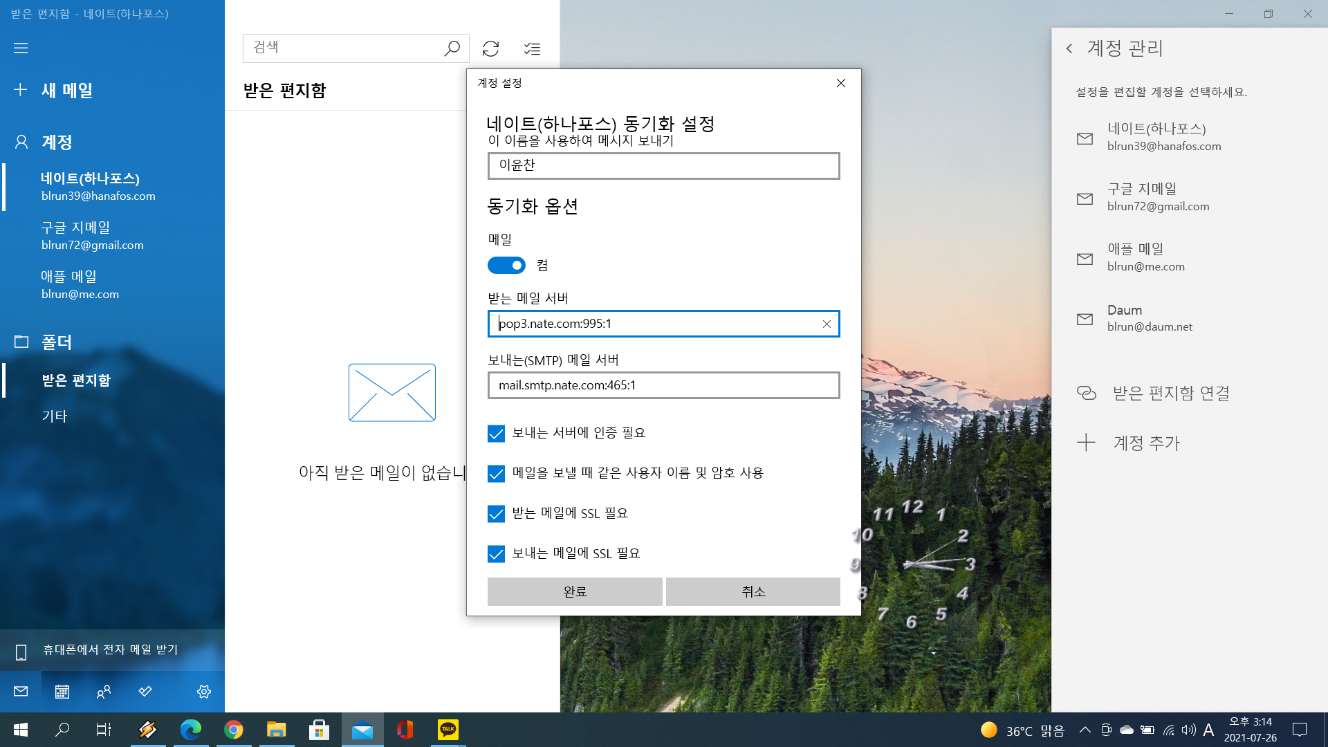Click the 완료 button
Screen dimensions: 1328x747
[x=575, y=592]
